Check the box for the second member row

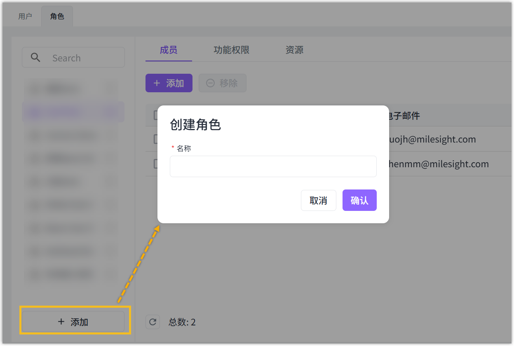coord(155,164)
